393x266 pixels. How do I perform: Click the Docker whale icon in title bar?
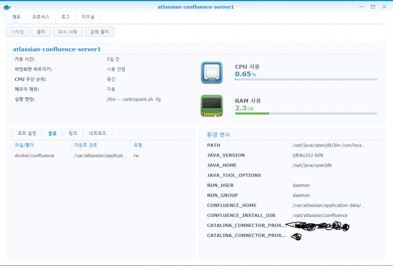[x=7, y=7]
